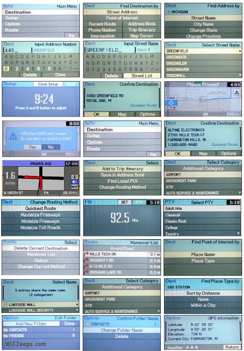Click the warning triangle in the trail prompt

tap(12, 136)
